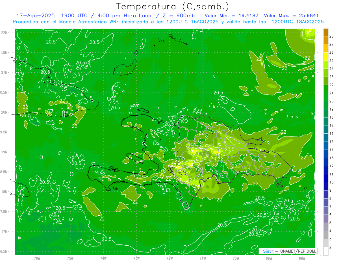The image size is (339, 262).
Task: Click the longitude axis label 69W
Action: pos(269,258)
